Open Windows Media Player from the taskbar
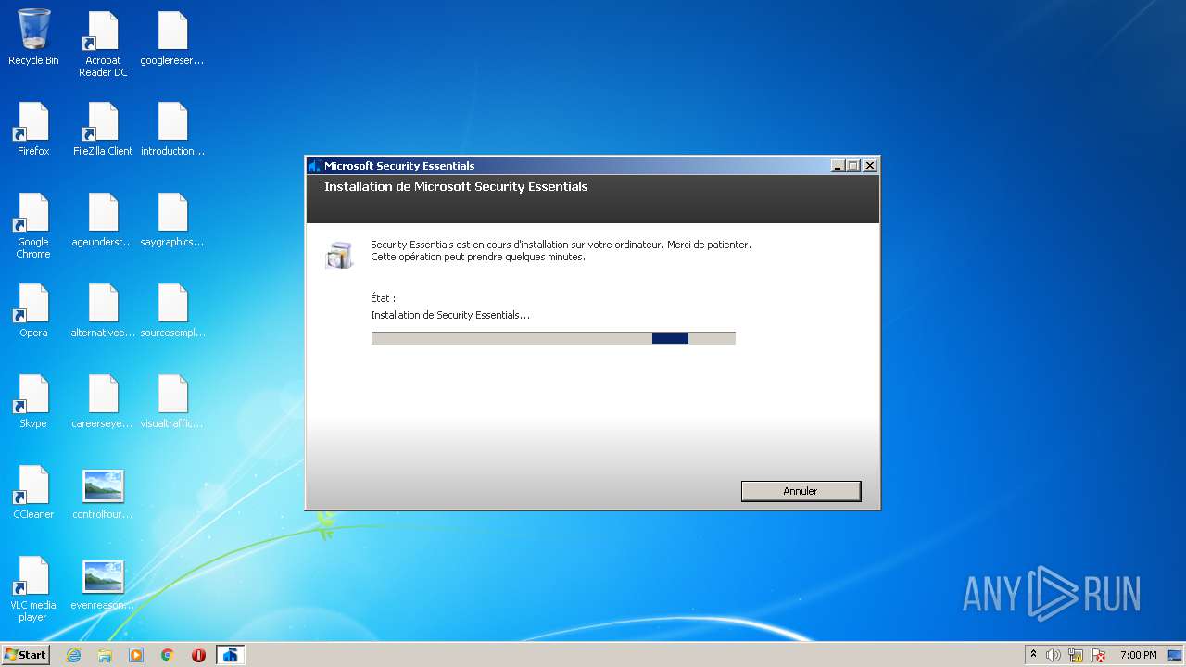This screenshot has height=667, width=1186. click(136, 655)
